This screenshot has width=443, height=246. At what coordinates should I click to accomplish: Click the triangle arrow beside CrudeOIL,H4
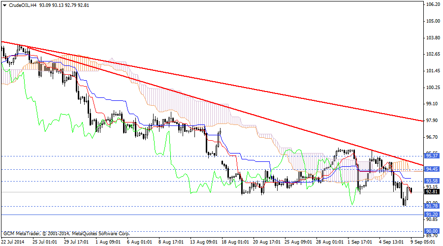click(x=4, y=6)
